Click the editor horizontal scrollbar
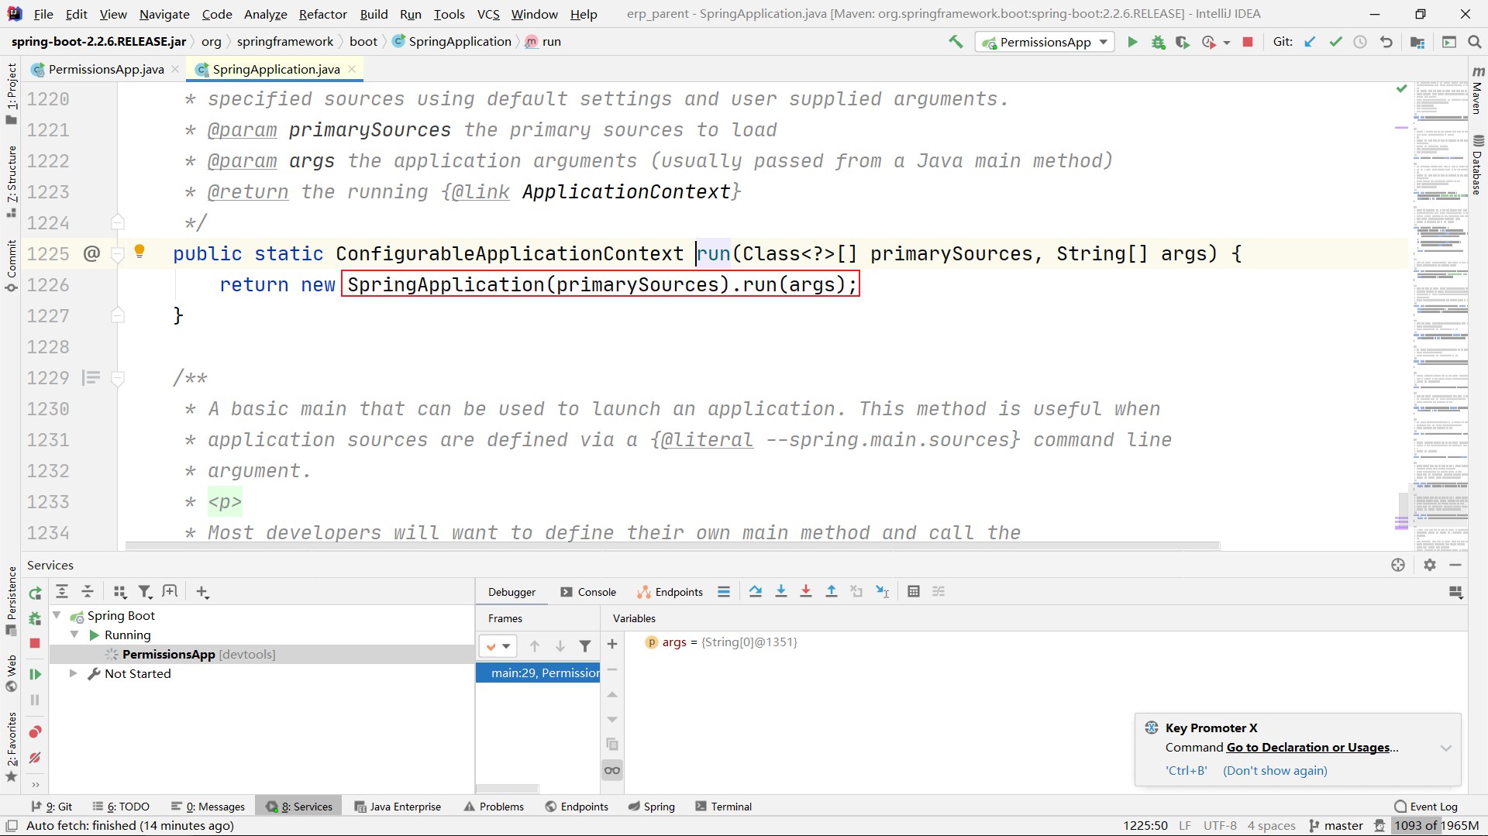Screen dimensions: 1488x836 coord(673,546)
